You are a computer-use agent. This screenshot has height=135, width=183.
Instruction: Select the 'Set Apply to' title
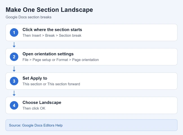35,78
